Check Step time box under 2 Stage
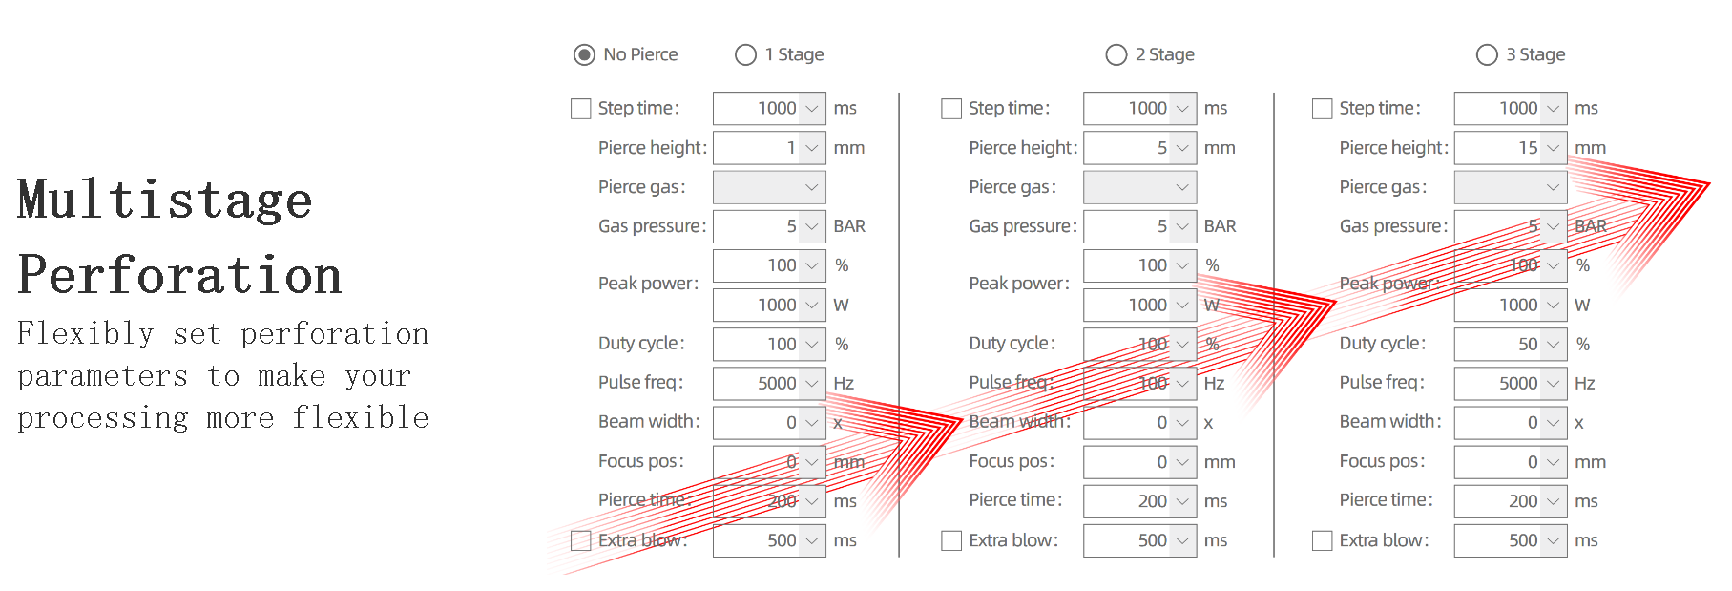1732x591 pixels. point(951,109)
